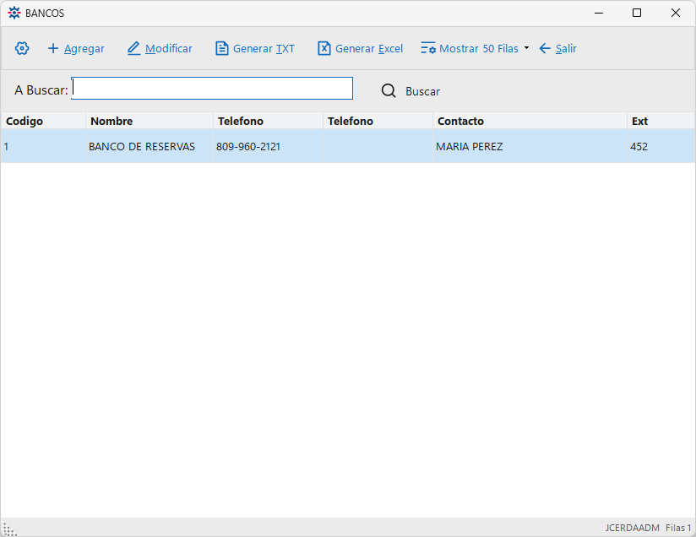Click the Modificar label

pyautogui.click(x=169, y=48)
